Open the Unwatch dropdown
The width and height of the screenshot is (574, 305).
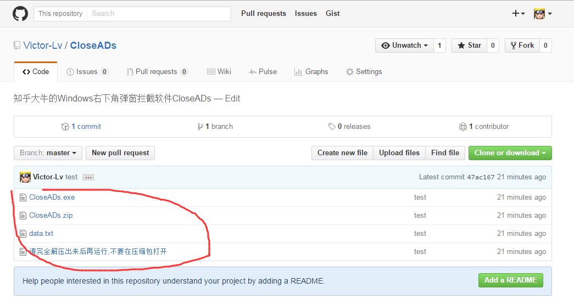click(404, 46)
